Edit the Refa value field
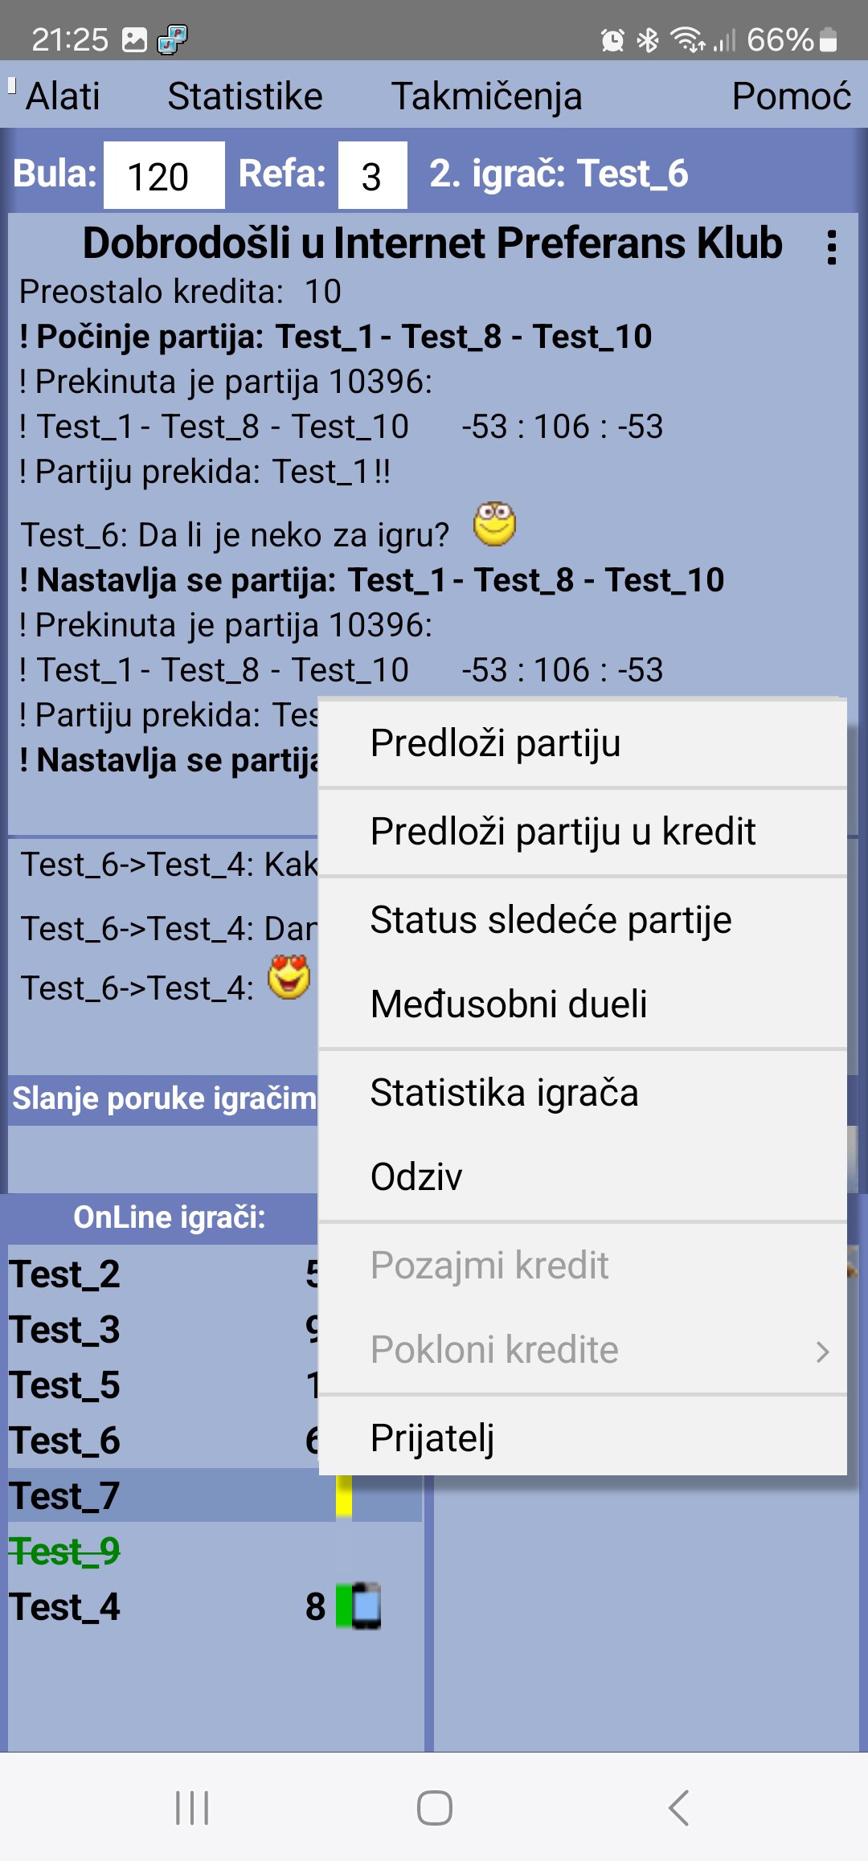The image size is (868, 1861). 372,175
